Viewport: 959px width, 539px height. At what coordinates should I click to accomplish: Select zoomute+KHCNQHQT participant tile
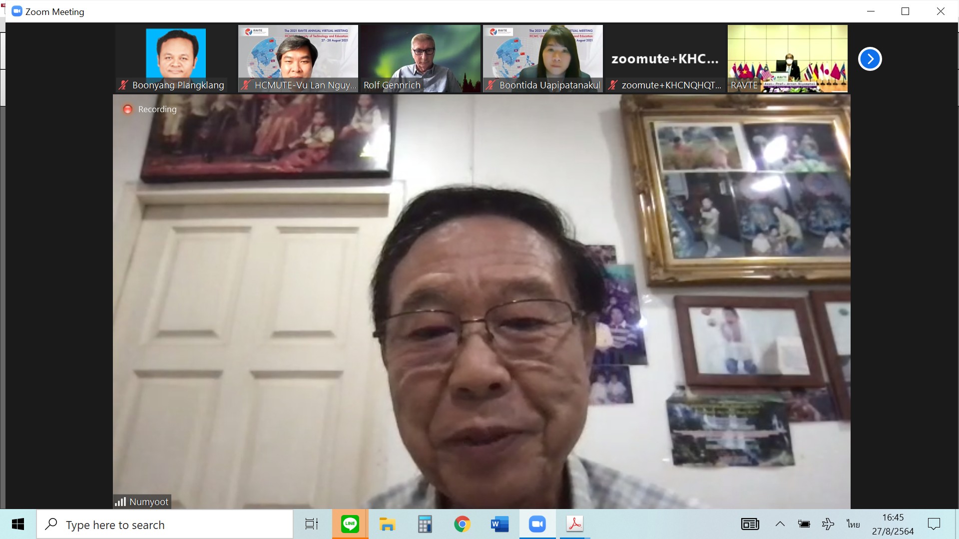665,58
